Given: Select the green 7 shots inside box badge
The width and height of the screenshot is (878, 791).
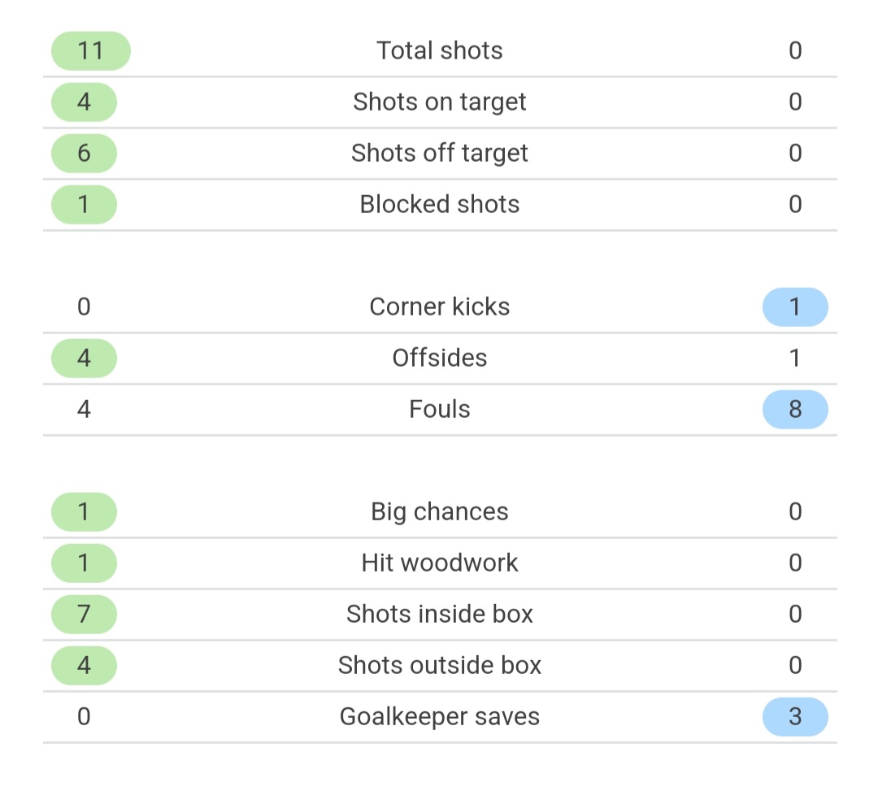Looking at the screenshot, I should [x=84, y=614].
